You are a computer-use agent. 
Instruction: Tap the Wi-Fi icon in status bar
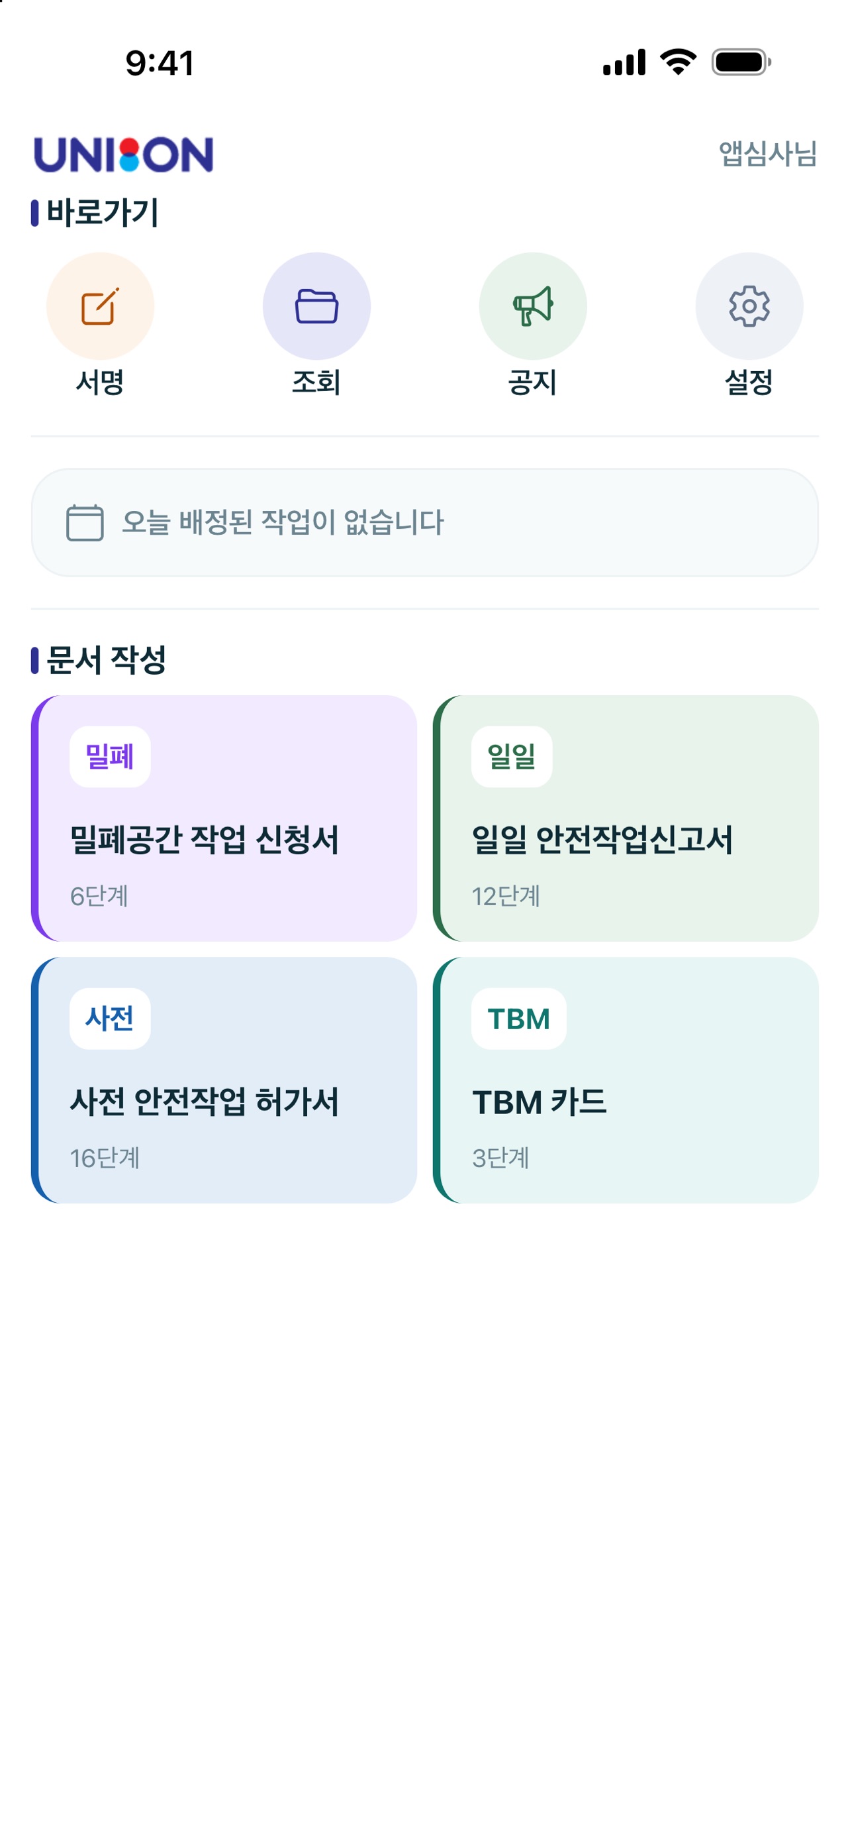(678, 62)
